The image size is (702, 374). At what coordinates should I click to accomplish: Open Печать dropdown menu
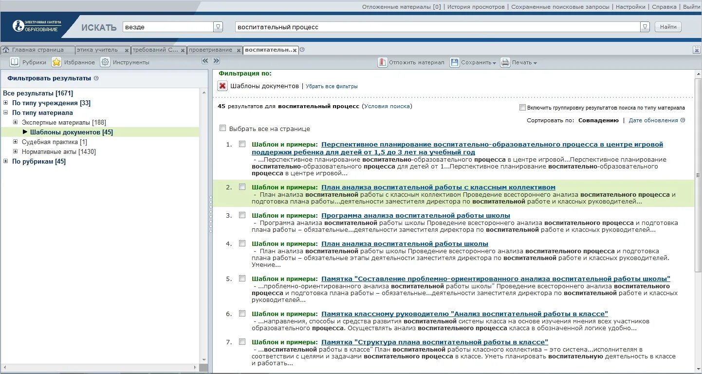(x=535, y=63)
